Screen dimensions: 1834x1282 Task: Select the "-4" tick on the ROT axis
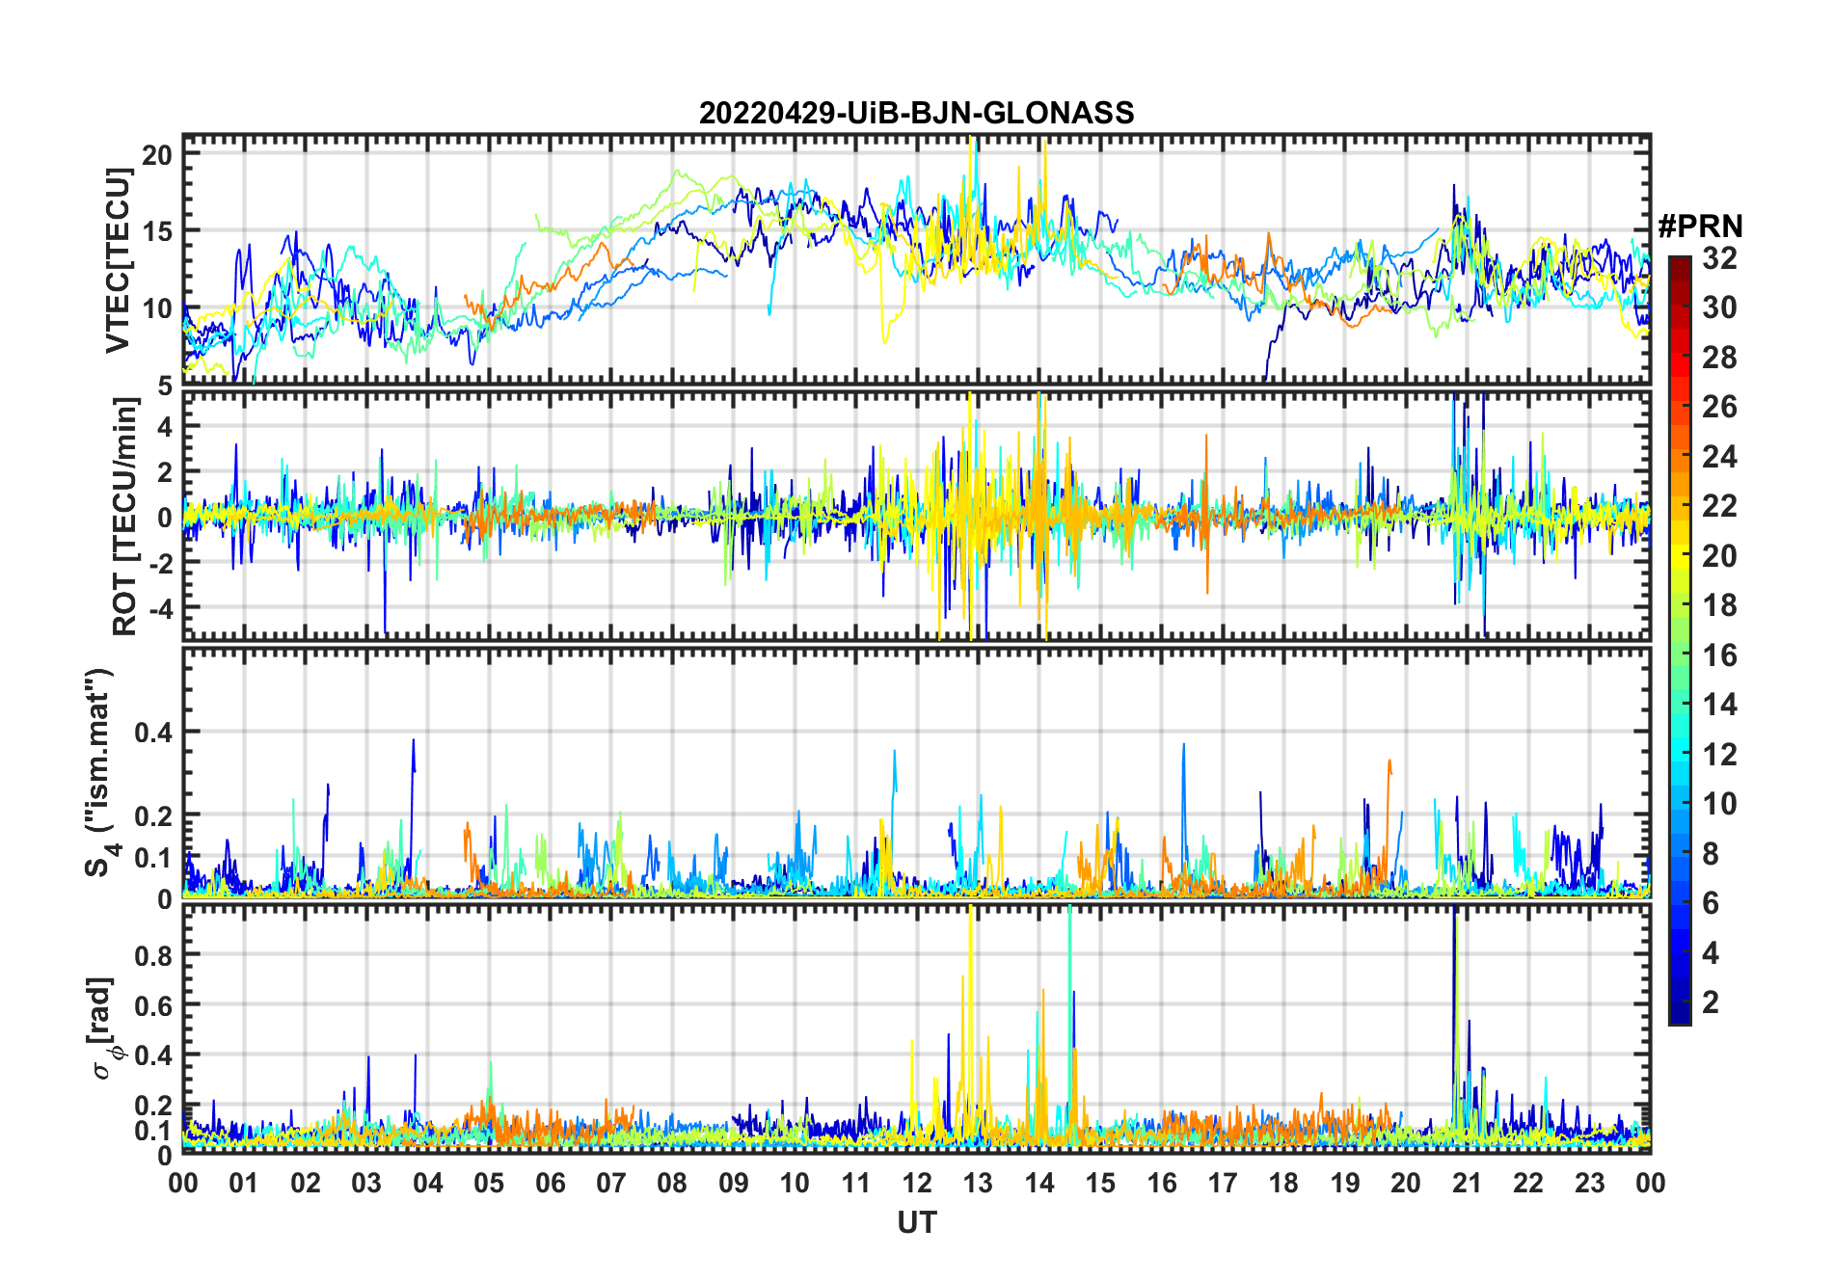coord(160,608)
